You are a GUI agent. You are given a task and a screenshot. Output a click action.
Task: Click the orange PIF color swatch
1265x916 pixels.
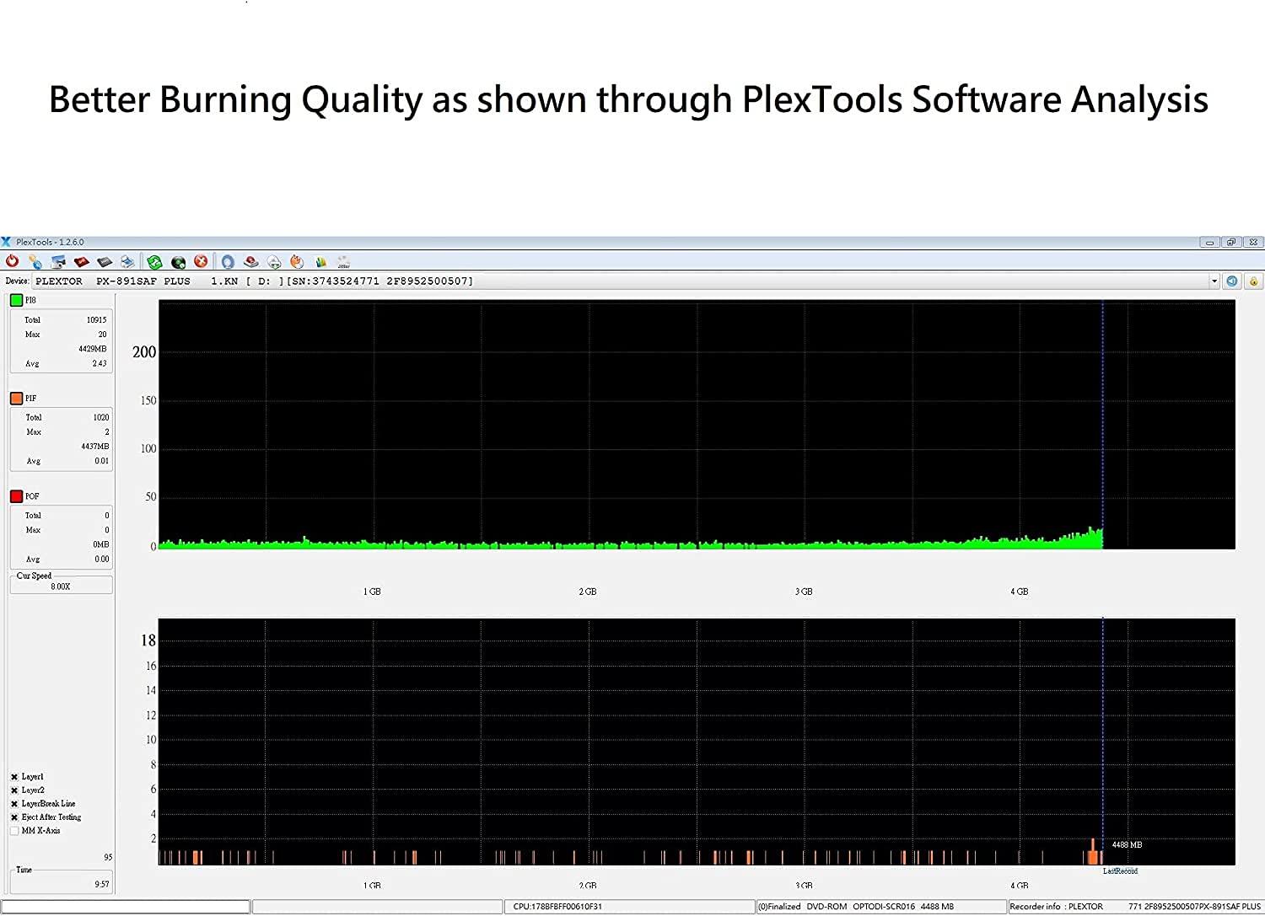[x=16, y=399]
